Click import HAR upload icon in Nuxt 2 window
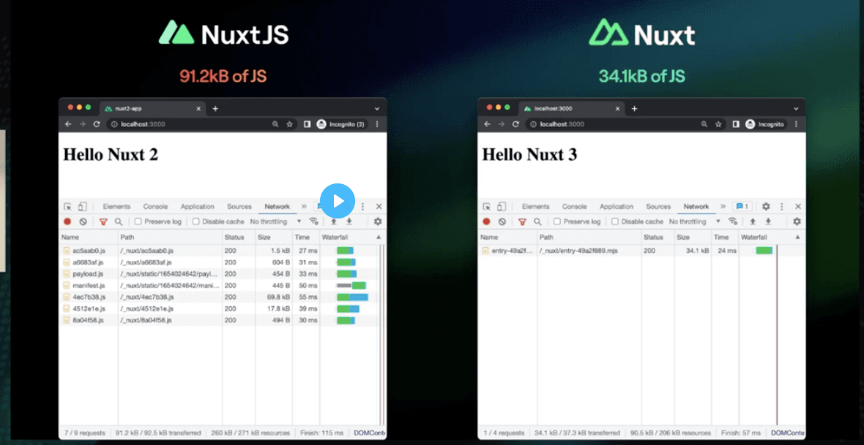This screenshot has height=445, width=864. [333, 221]
